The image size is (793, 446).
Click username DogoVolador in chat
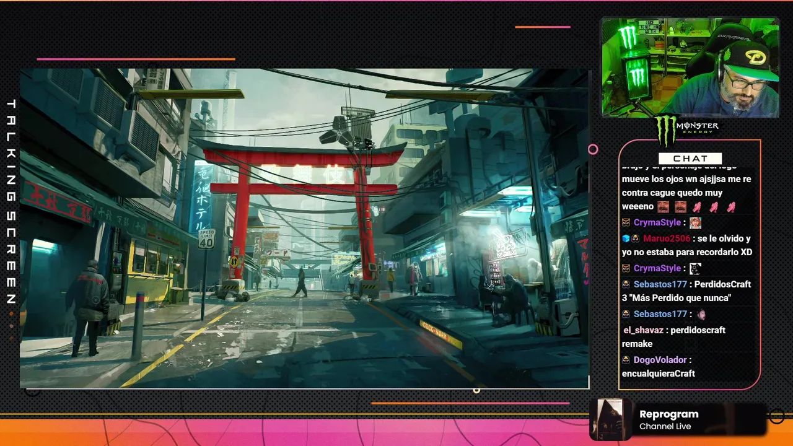coord(660,360)
